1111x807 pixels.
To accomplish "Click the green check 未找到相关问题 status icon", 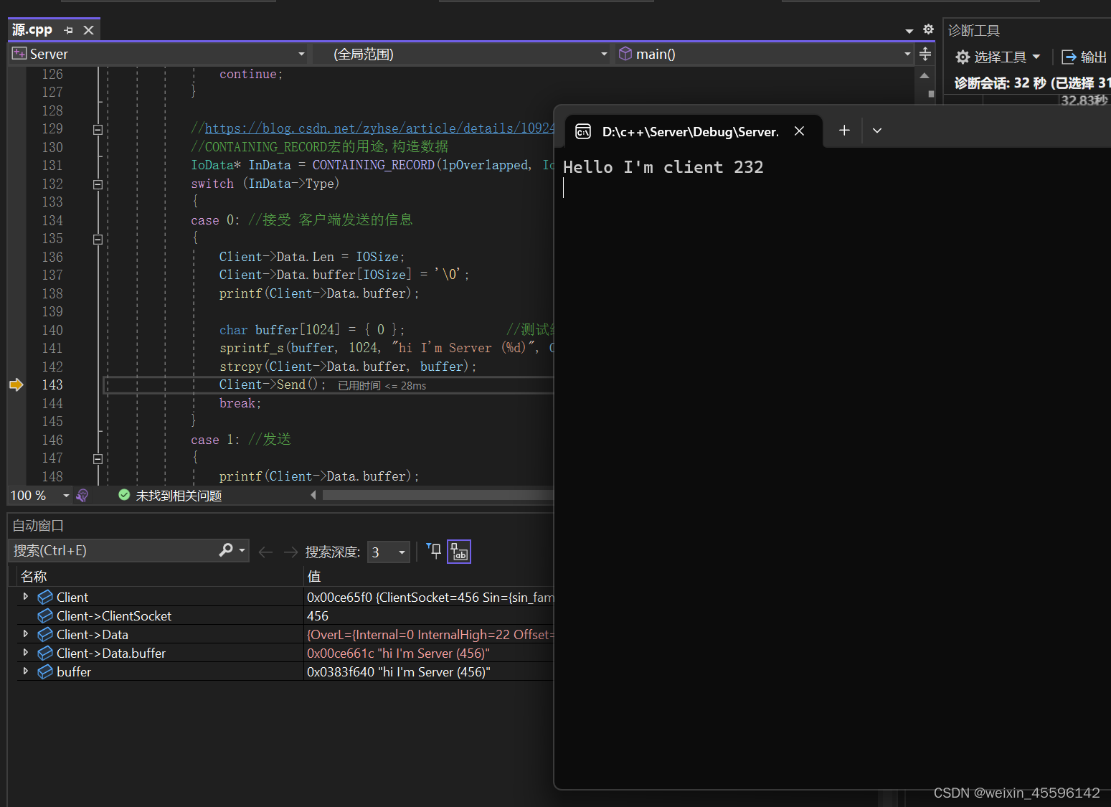I will (x=123, y=495).
